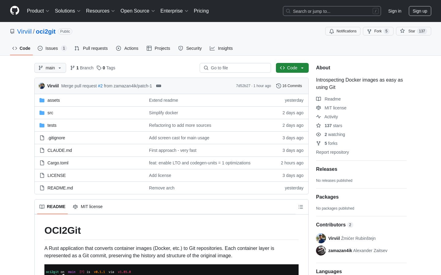Open the Actions tab

pos(127,48)
